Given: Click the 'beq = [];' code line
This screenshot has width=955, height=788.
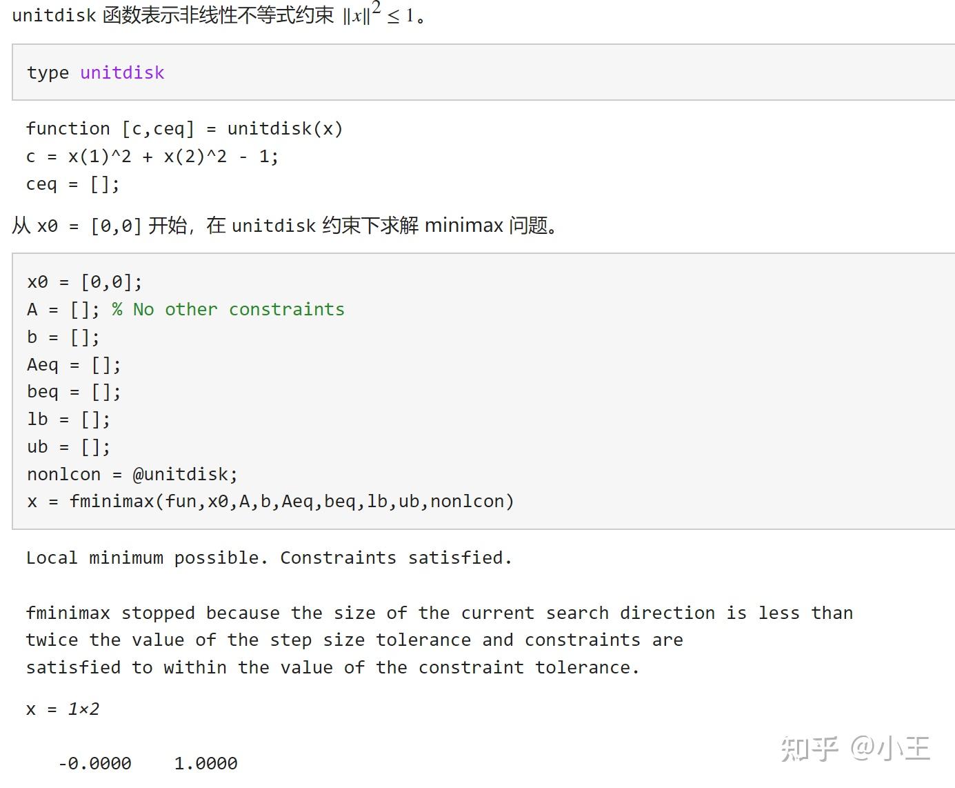Looking at the screenshot, I should point(74,392).
